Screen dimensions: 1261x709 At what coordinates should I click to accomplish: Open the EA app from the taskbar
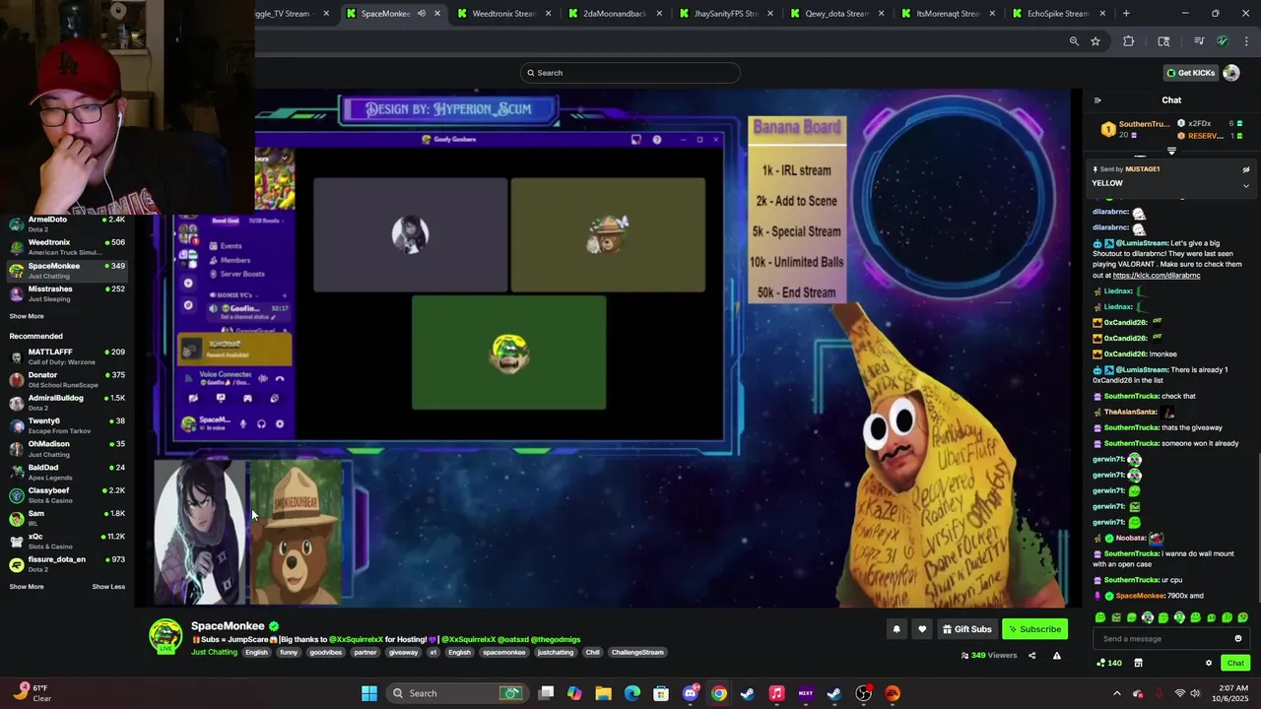[893, 693]
